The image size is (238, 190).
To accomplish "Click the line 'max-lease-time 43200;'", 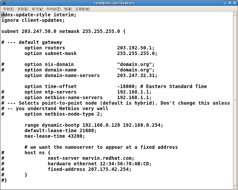I will coord(55,136).
